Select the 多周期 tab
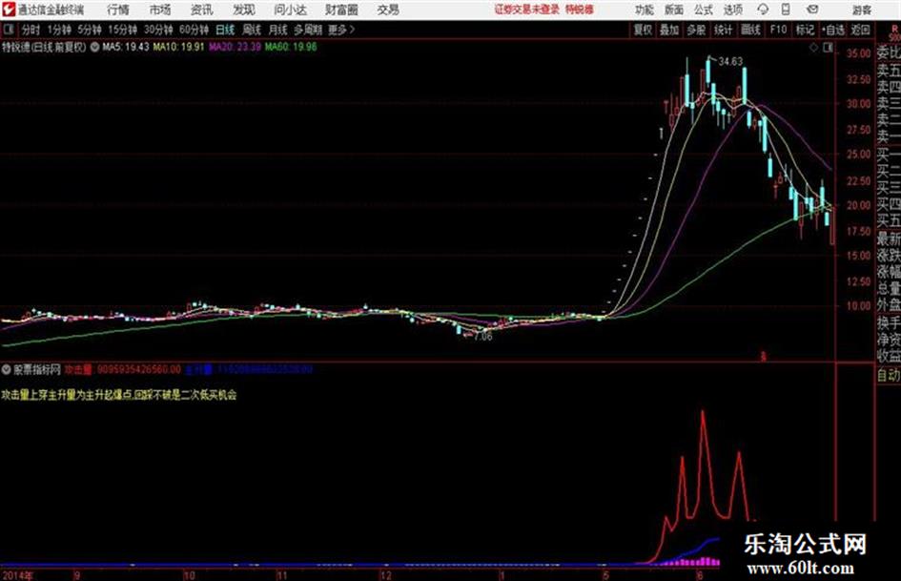 coord(308,30)
